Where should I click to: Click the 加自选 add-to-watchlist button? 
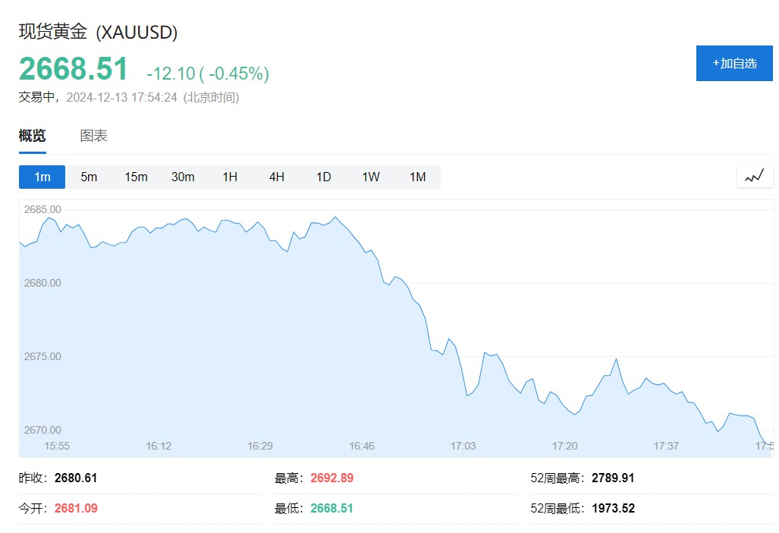(734, 63)
